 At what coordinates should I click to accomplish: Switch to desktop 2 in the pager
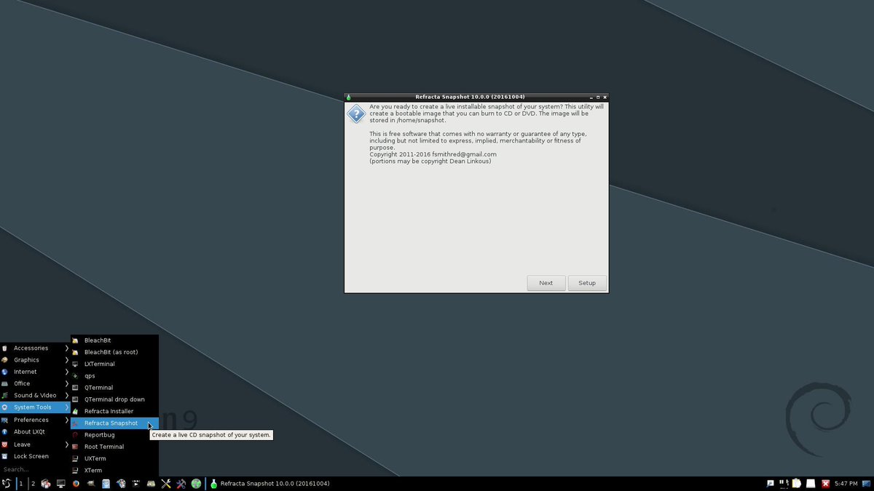[33, 484]
